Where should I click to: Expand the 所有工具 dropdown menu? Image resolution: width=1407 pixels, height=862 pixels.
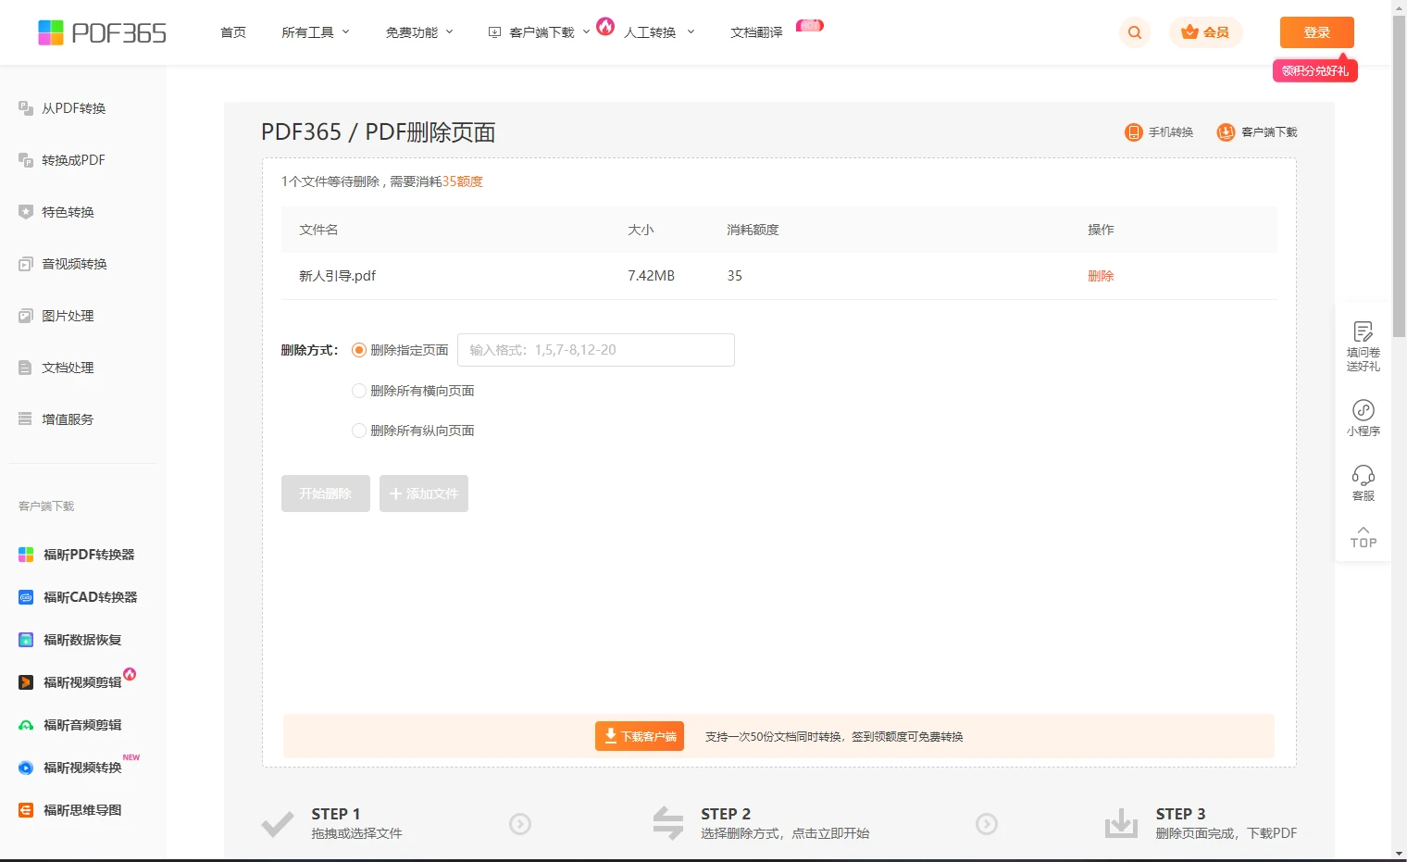tap(316, 32)
